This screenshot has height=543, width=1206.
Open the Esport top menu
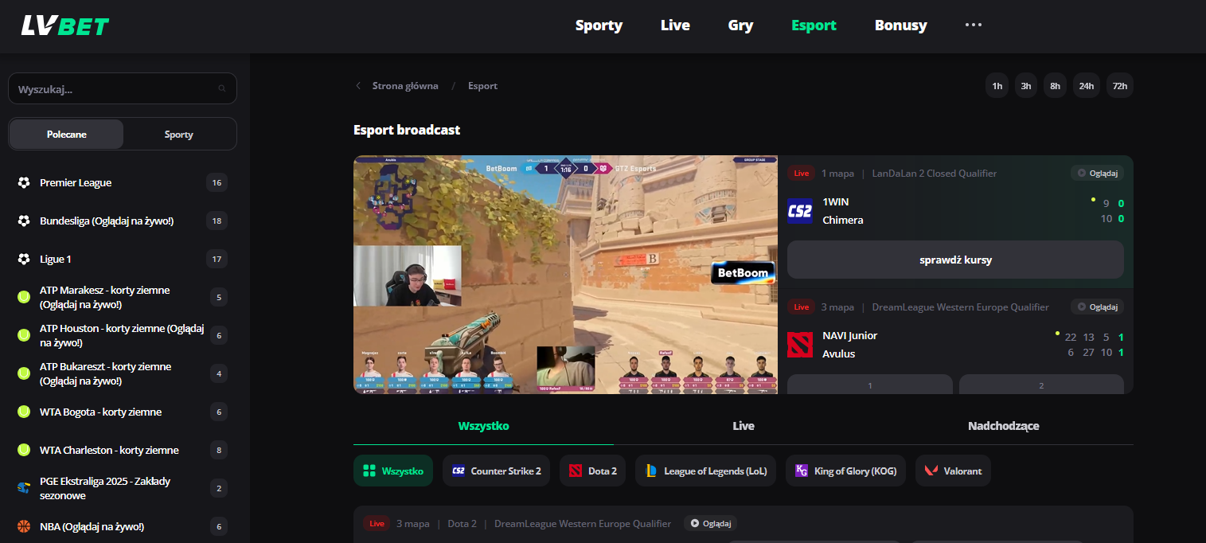(814, 25)
